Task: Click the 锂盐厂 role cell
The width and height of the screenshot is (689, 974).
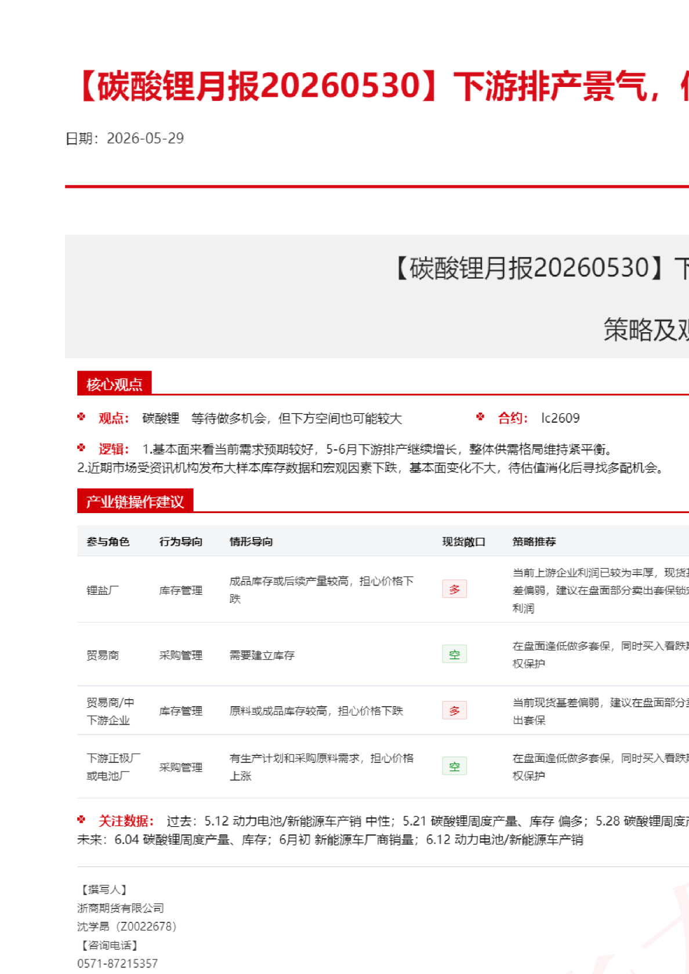Action: click(103, 590)
